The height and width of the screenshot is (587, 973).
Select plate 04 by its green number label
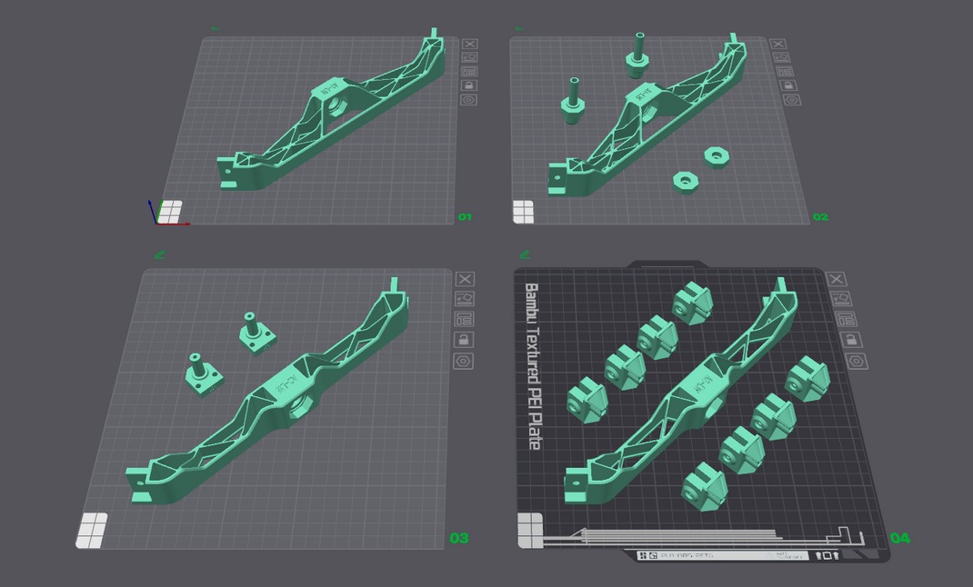click(x=899, y=538)
